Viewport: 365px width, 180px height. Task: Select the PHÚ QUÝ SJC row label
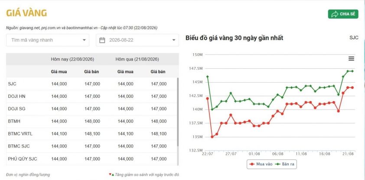23,159
